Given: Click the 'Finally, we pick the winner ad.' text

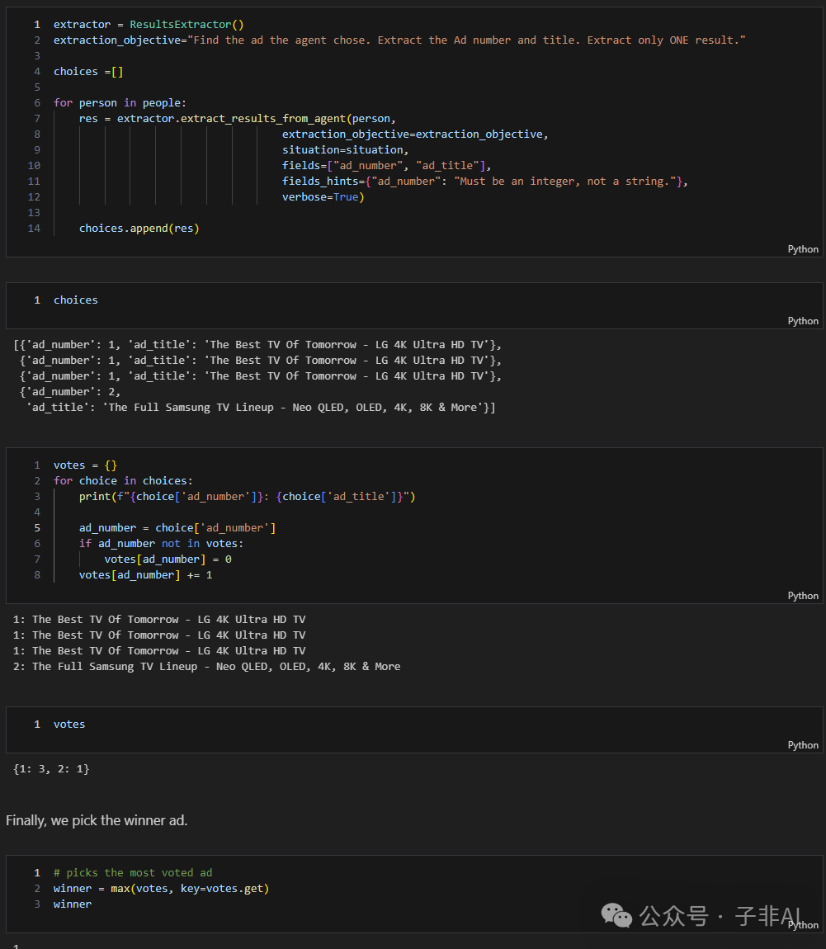Looking at the screenshot, I should pos(97,820).
